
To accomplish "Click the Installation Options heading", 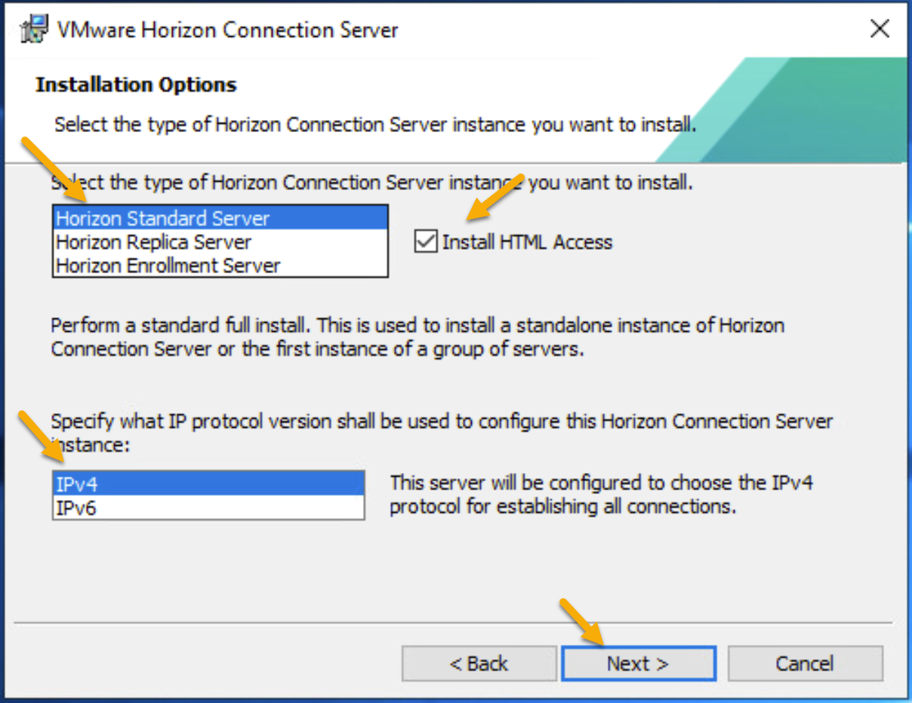I will tap(136, 84).
